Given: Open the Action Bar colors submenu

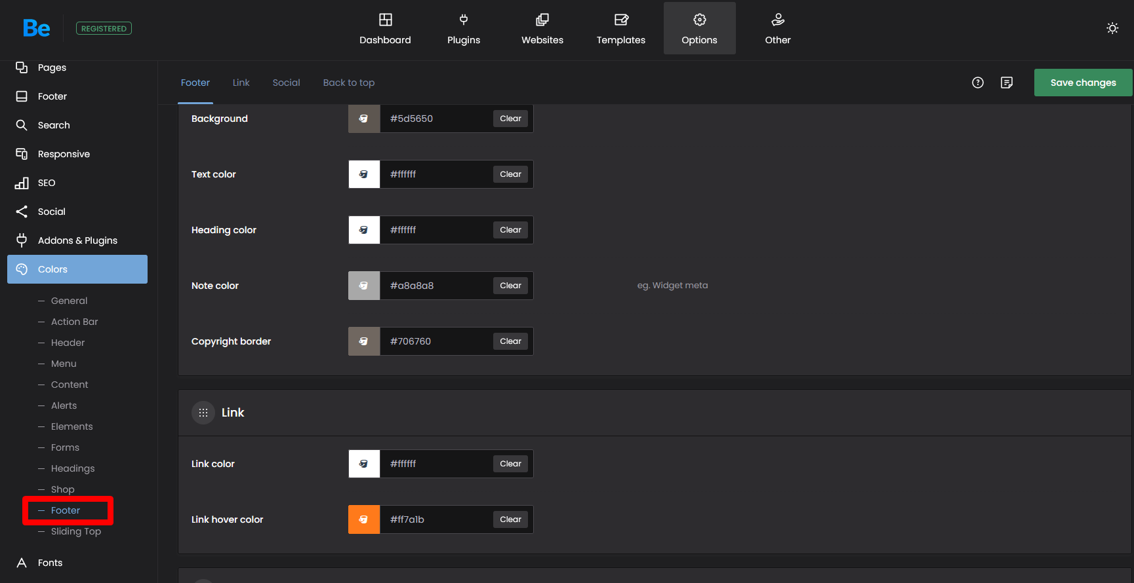Looking at the screenshot, I should point(74,322).
